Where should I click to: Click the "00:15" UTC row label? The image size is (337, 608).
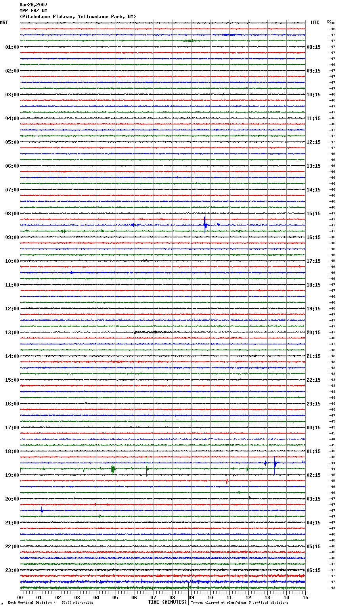314,428
